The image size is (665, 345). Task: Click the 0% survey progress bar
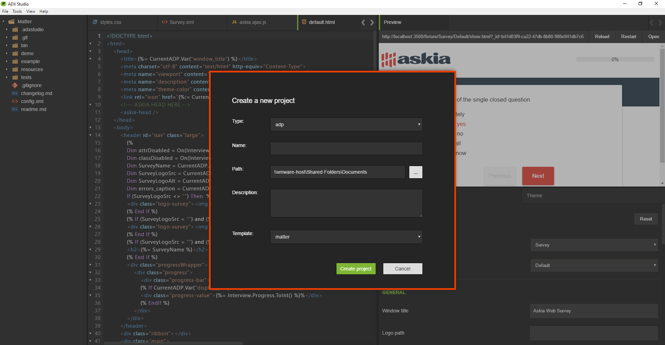coord(615,59)
